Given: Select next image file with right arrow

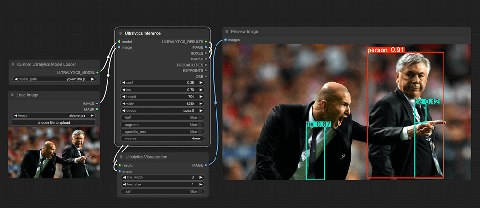Looking at the screenshot, I should point(92,116).
